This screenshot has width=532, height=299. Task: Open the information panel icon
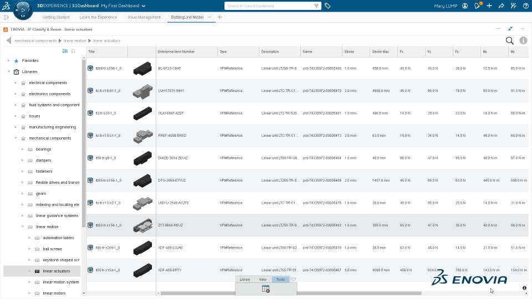coord(524,40)
